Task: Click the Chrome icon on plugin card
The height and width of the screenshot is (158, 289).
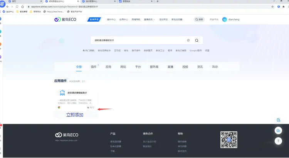Action: [x=59, y=108]
